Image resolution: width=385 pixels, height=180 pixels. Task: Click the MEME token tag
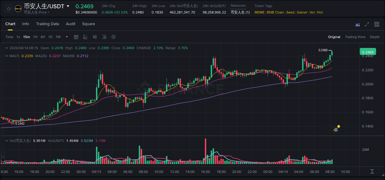tap(259, 12)
